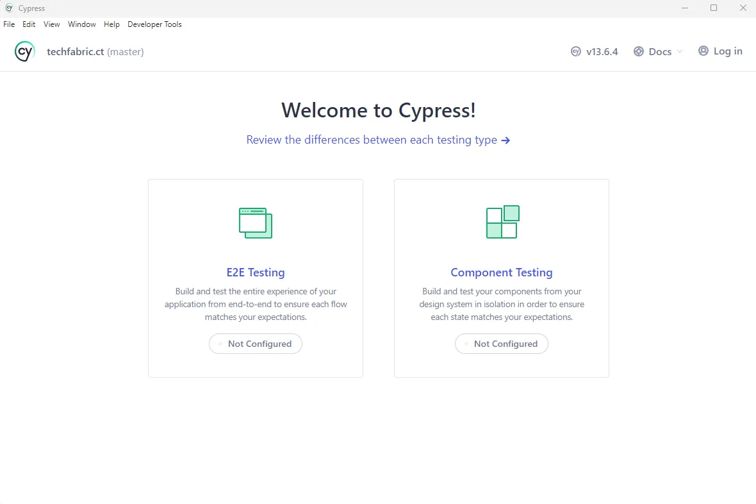Screen dimensions: 756x504
Task: Click the user profile icon beside Log in
Action: [703, 51]
